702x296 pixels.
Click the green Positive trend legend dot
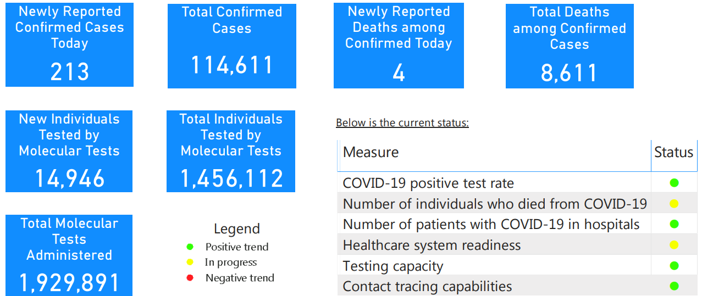(190, 247)
